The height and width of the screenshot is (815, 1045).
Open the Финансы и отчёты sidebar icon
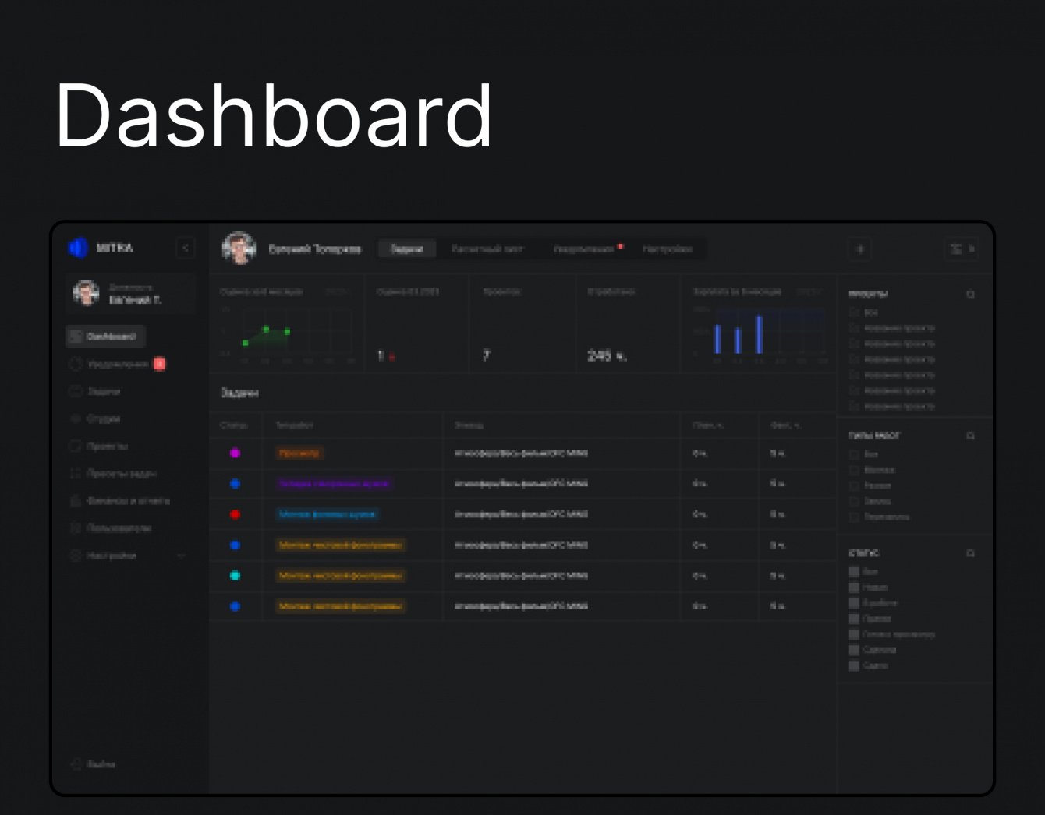76,500
